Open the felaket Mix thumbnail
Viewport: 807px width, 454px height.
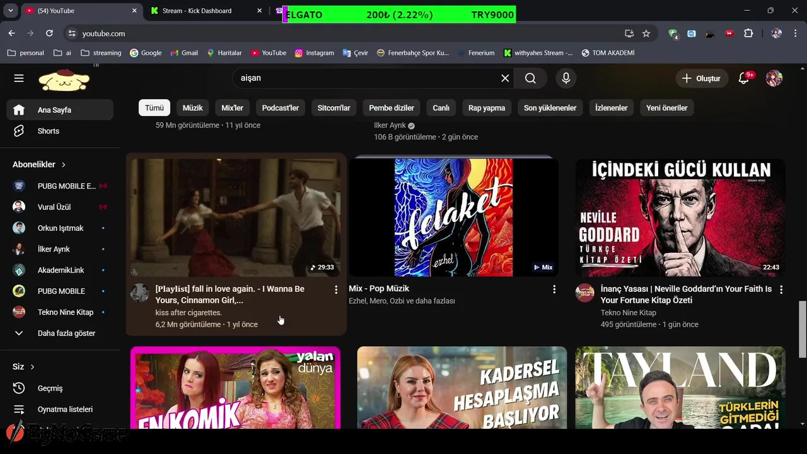(x=454, y=218)
